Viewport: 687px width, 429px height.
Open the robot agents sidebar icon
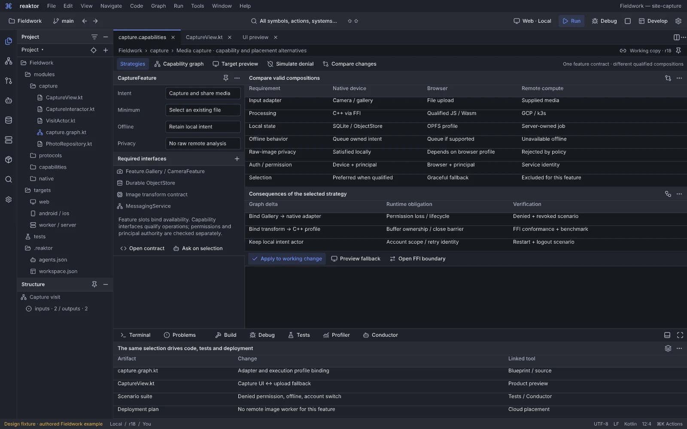click(9, 100)
